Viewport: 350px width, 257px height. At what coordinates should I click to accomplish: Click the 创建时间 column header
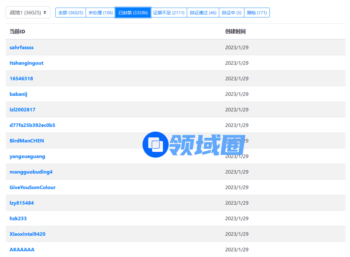pyautogui.click(x=235, y=31)
